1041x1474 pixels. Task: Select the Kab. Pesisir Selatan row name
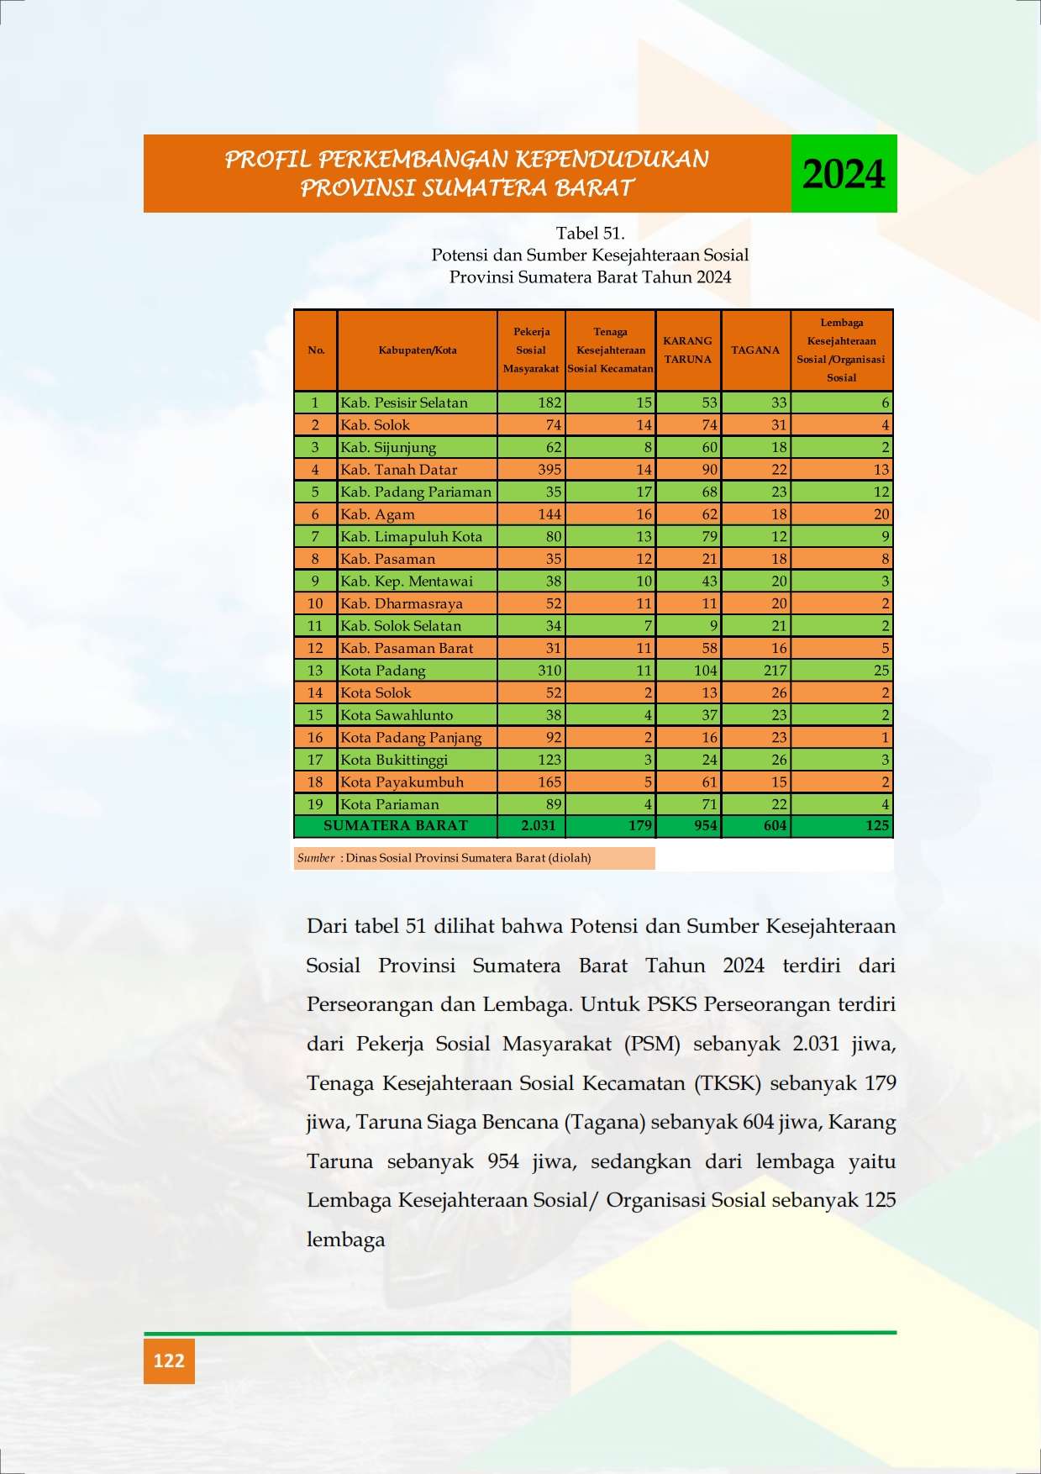[x=404, y=403]
